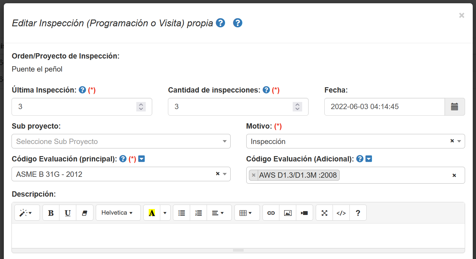Remove the AWS D1.3/D1.3M :2008 tag

click(x=254, y=175)
